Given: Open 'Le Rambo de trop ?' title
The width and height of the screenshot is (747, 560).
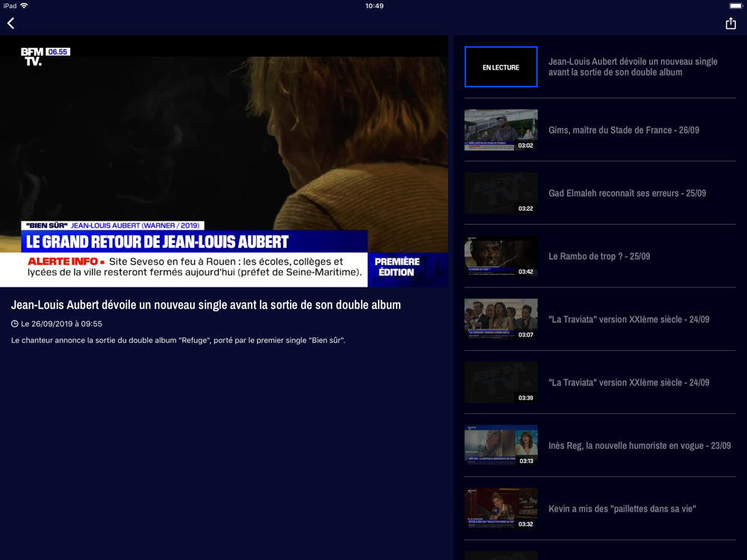Looking at the screenshot, I should pos(599,256).
